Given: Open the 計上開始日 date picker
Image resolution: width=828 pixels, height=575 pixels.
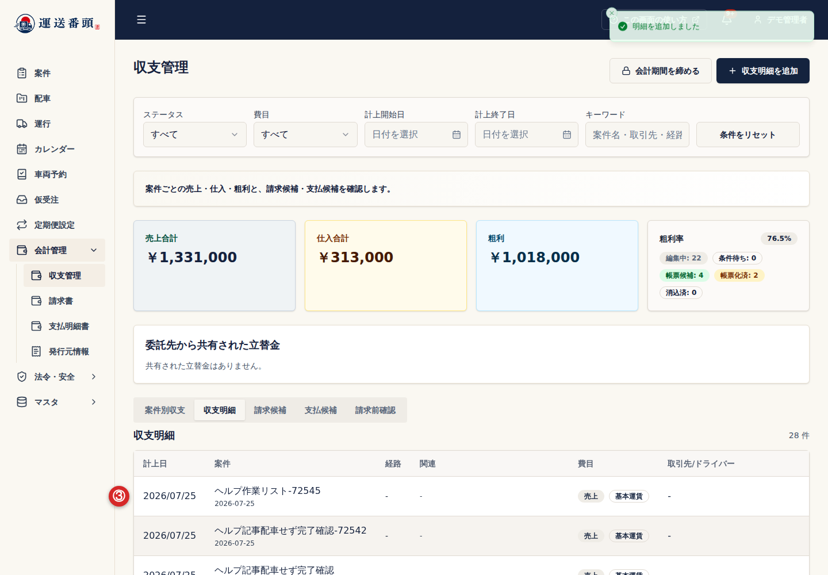Looking at the screenshot, I should (x=416, y=135).
